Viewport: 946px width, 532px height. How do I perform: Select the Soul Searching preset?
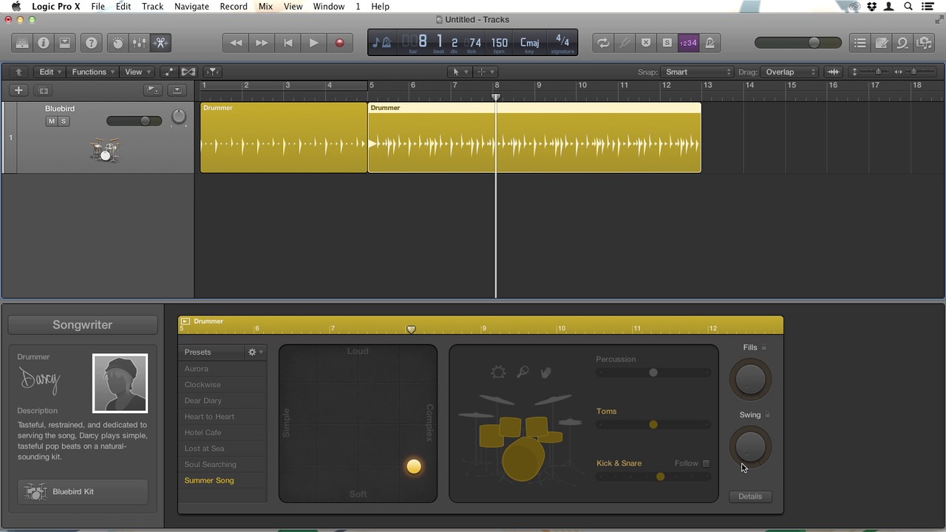point(223,465)
